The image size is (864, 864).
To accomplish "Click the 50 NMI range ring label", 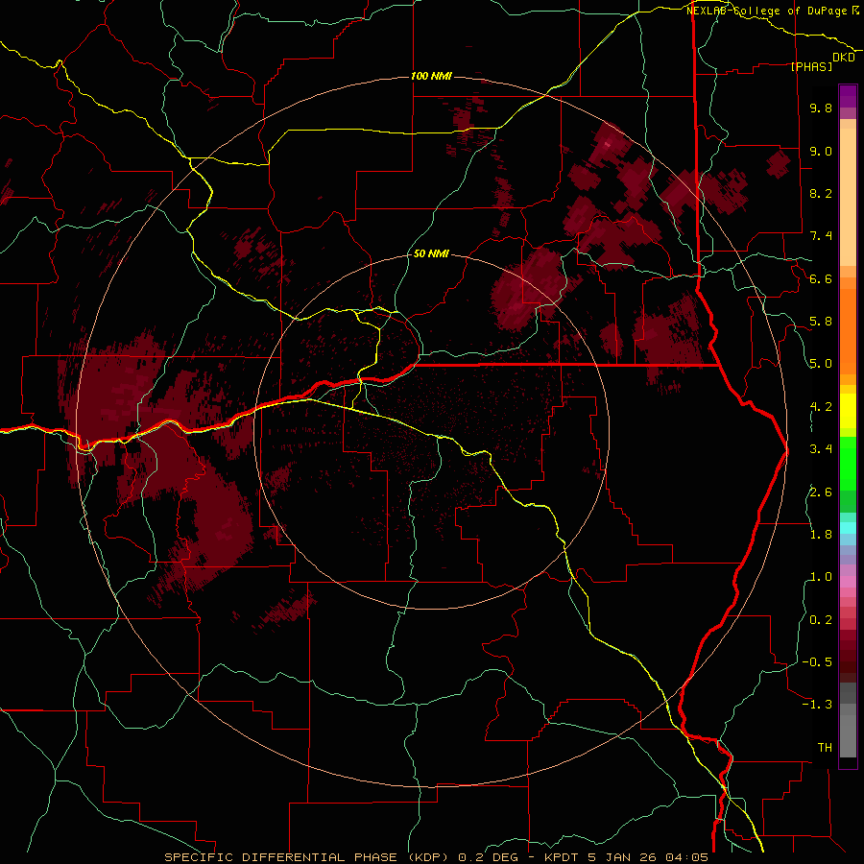I will point(431,253).
